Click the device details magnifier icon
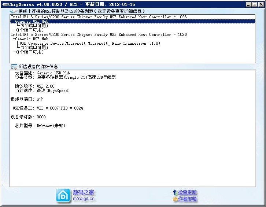 coord(14,67)
